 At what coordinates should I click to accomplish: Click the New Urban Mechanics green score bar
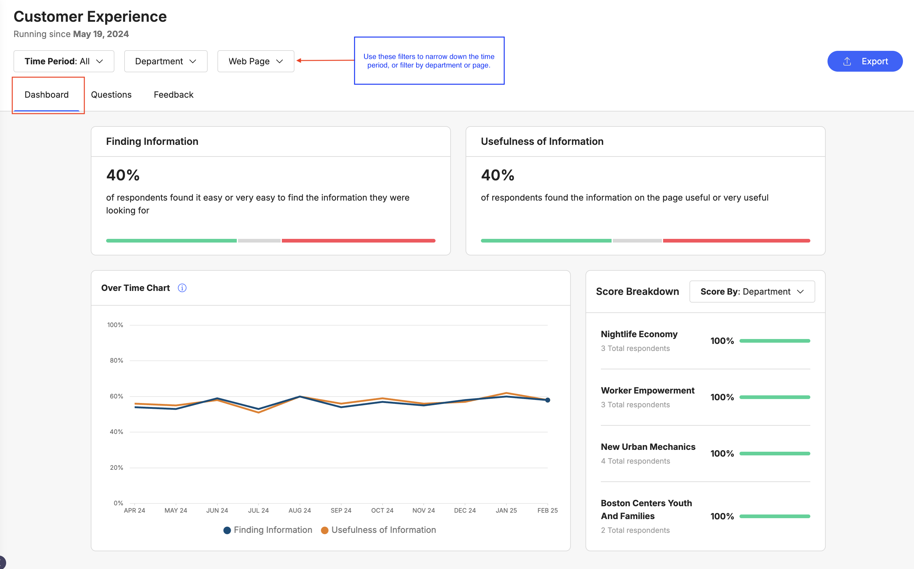[x=774, y=454]
